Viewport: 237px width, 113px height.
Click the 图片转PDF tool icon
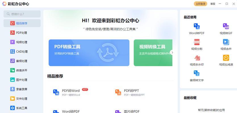[x=118, y=112]
